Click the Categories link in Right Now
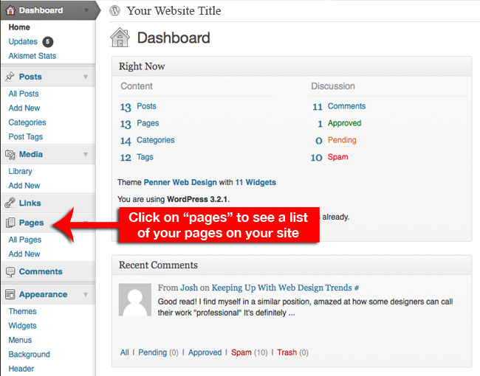Screen dimensions: 480x376 (x=156, y=140)
